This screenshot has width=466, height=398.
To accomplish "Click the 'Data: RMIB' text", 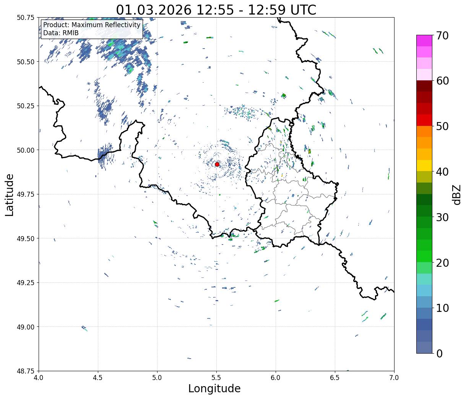I will 61,33.
